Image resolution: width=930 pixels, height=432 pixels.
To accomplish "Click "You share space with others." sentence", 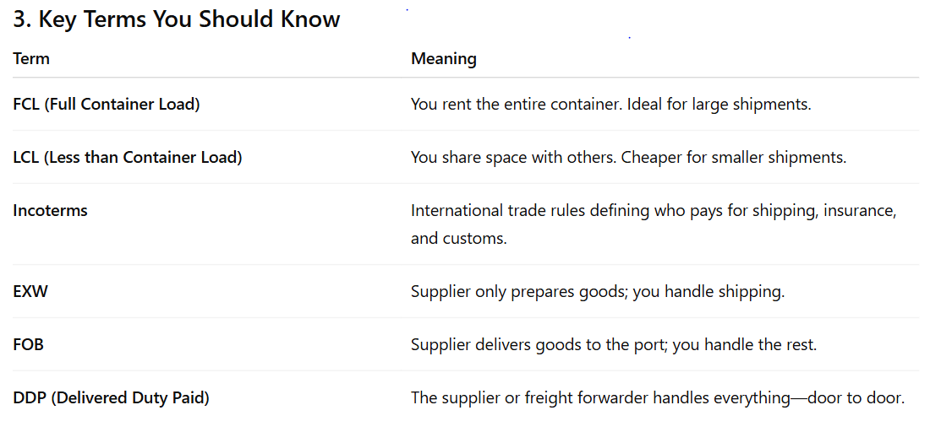I will pyautogui.click(x=513, y=157).
